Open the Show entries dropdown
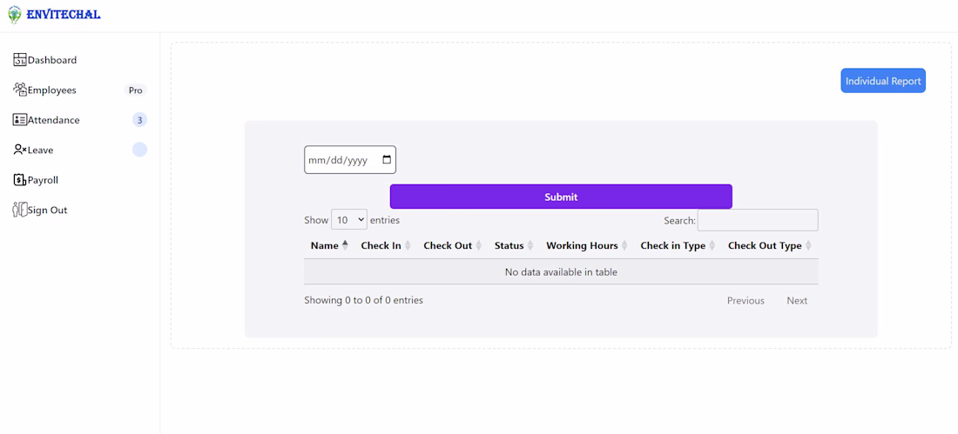Viewport: 958px width, 434px height. tap(349, 220)
